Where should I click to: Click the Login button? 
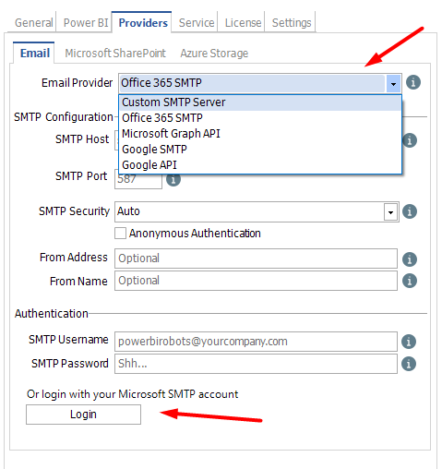(x=83, y=415)
